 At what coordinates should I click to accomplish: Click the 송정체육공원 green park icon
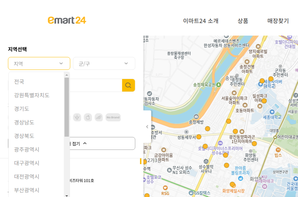point(218,84)
